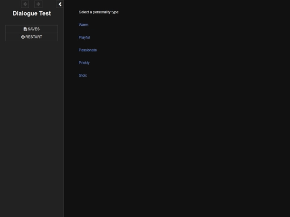The image size is (290, 217).
Task: Choose the Playful personality link
Action: [x=84, y=38]
